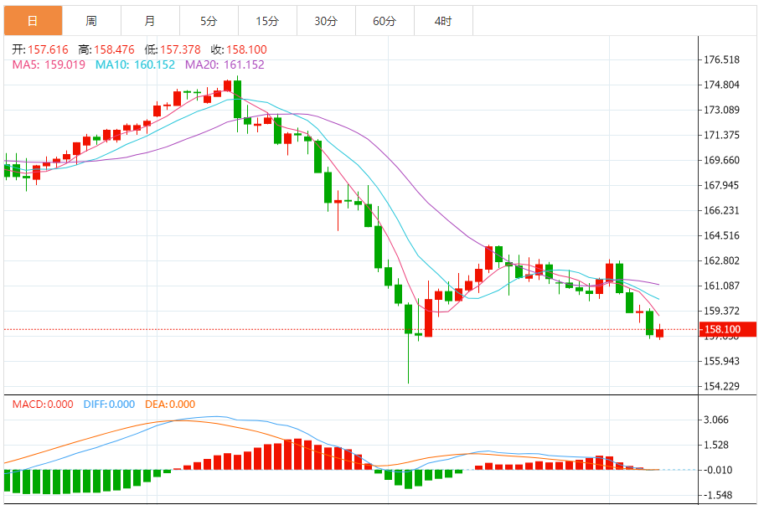Click the 155.943 price axis label
Viewport: 764px width, 505px height.
point(721,361)
